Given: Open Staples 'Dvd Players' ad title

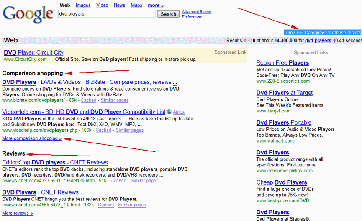Looking at the screenshot, I should 273,212.
